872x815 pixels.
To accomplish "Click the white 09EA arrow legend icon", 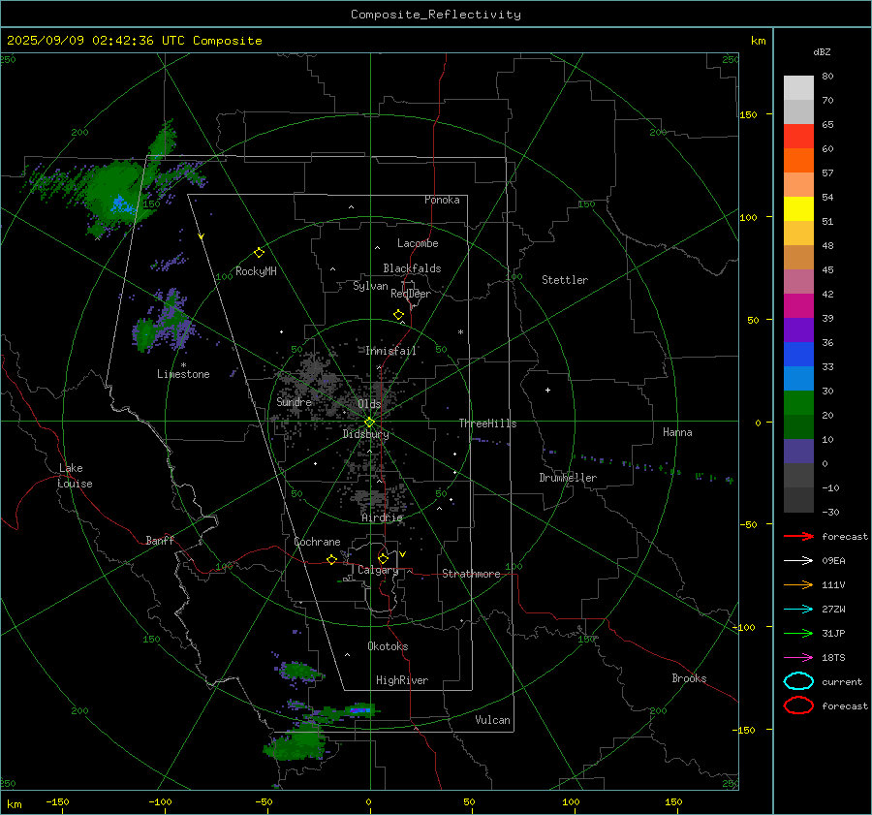I will click(x=798, y=561).
